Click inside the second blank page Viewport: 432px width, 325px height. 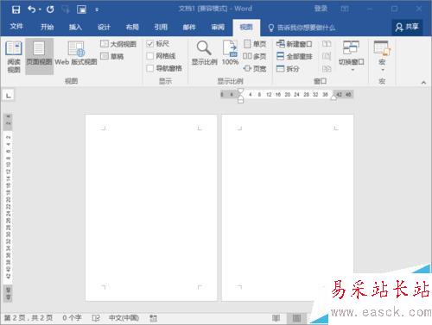coord(288,208)
